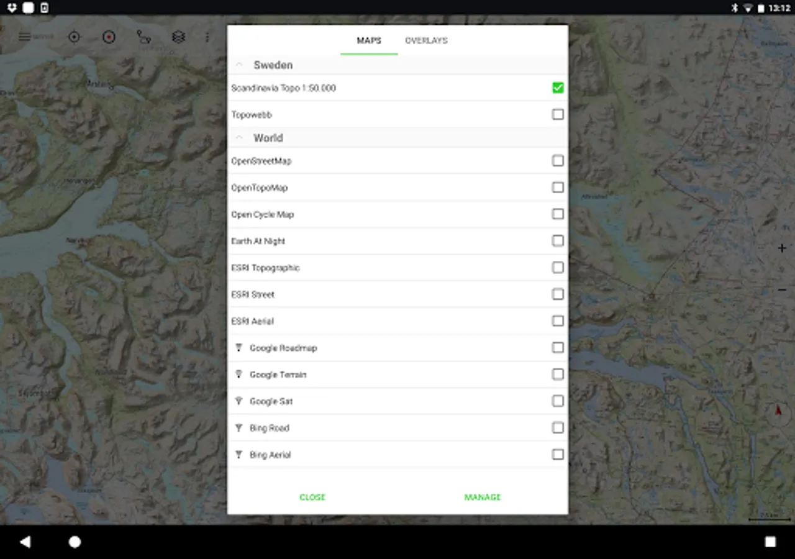This screenshot has height=559, width=795.
Task: Select the ESRI Street label
Action: pyautogui.click(x=253, y=294)
